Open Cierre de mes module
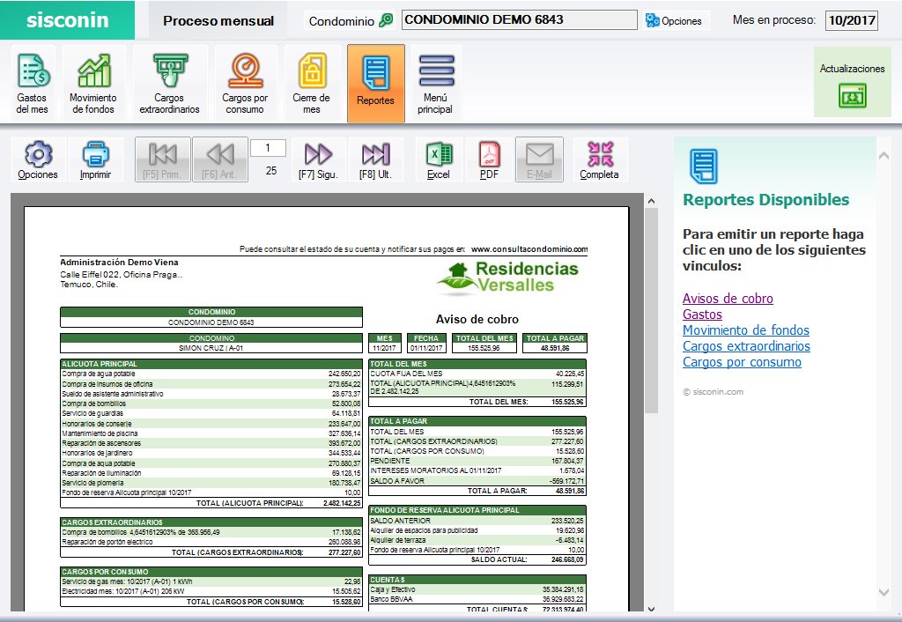This screenshot has height=622, width=902. (311, 84)
